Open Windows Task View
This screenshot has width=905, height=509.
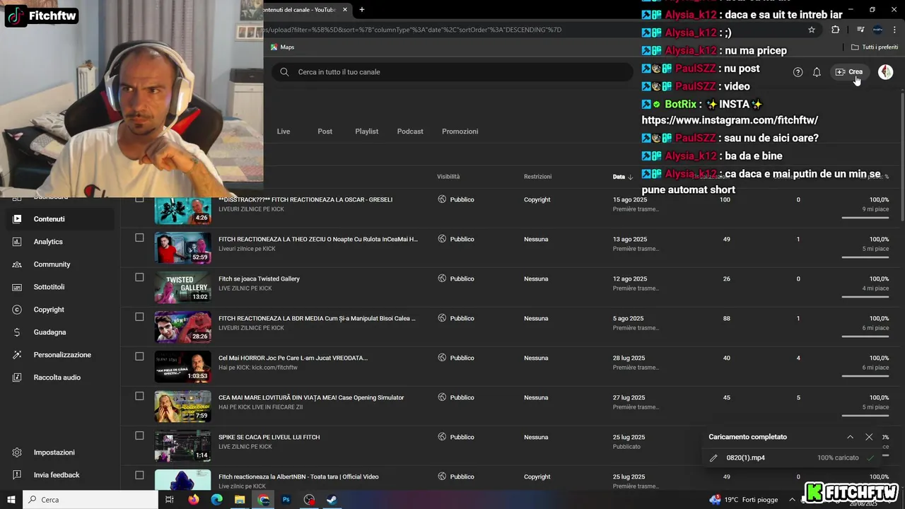(170, 500)
